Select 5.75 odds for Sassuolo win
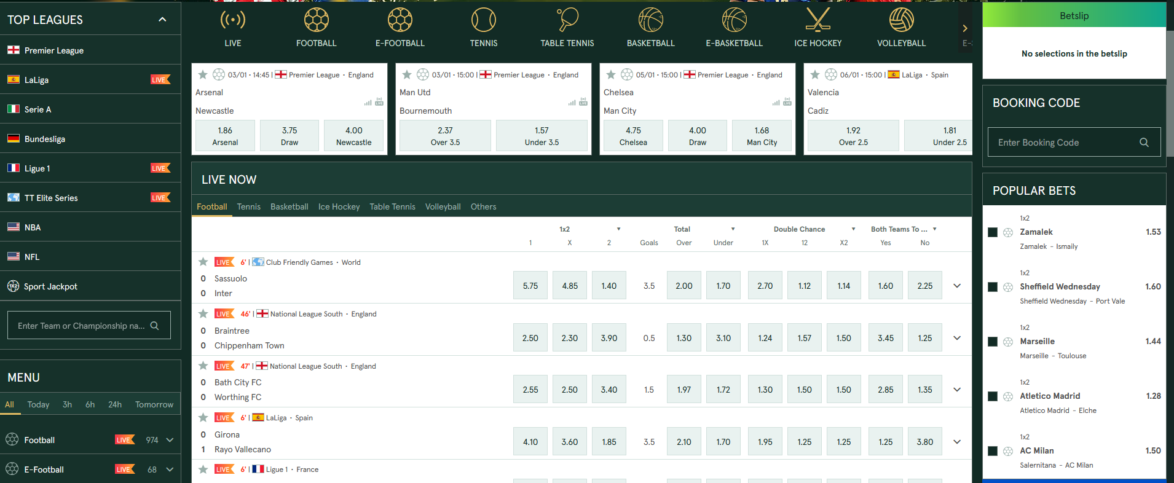 [x=530, y=286]
